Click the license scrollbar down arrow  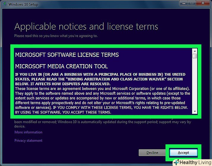[195, 111]
